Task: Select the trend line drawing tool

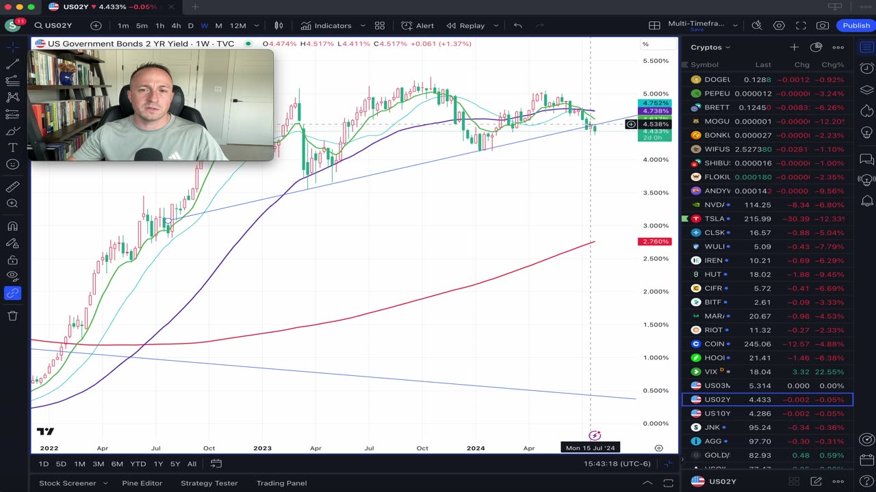Action: (x=12, y=64)
